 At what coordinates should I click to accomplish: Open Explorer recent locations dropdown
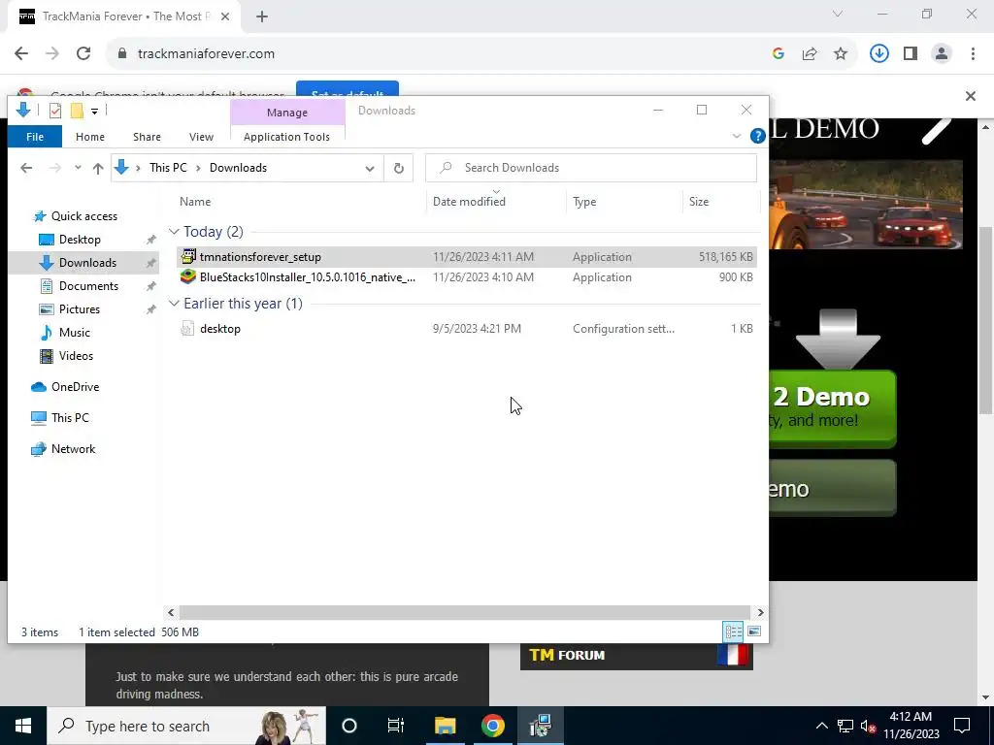coord(78,168)
